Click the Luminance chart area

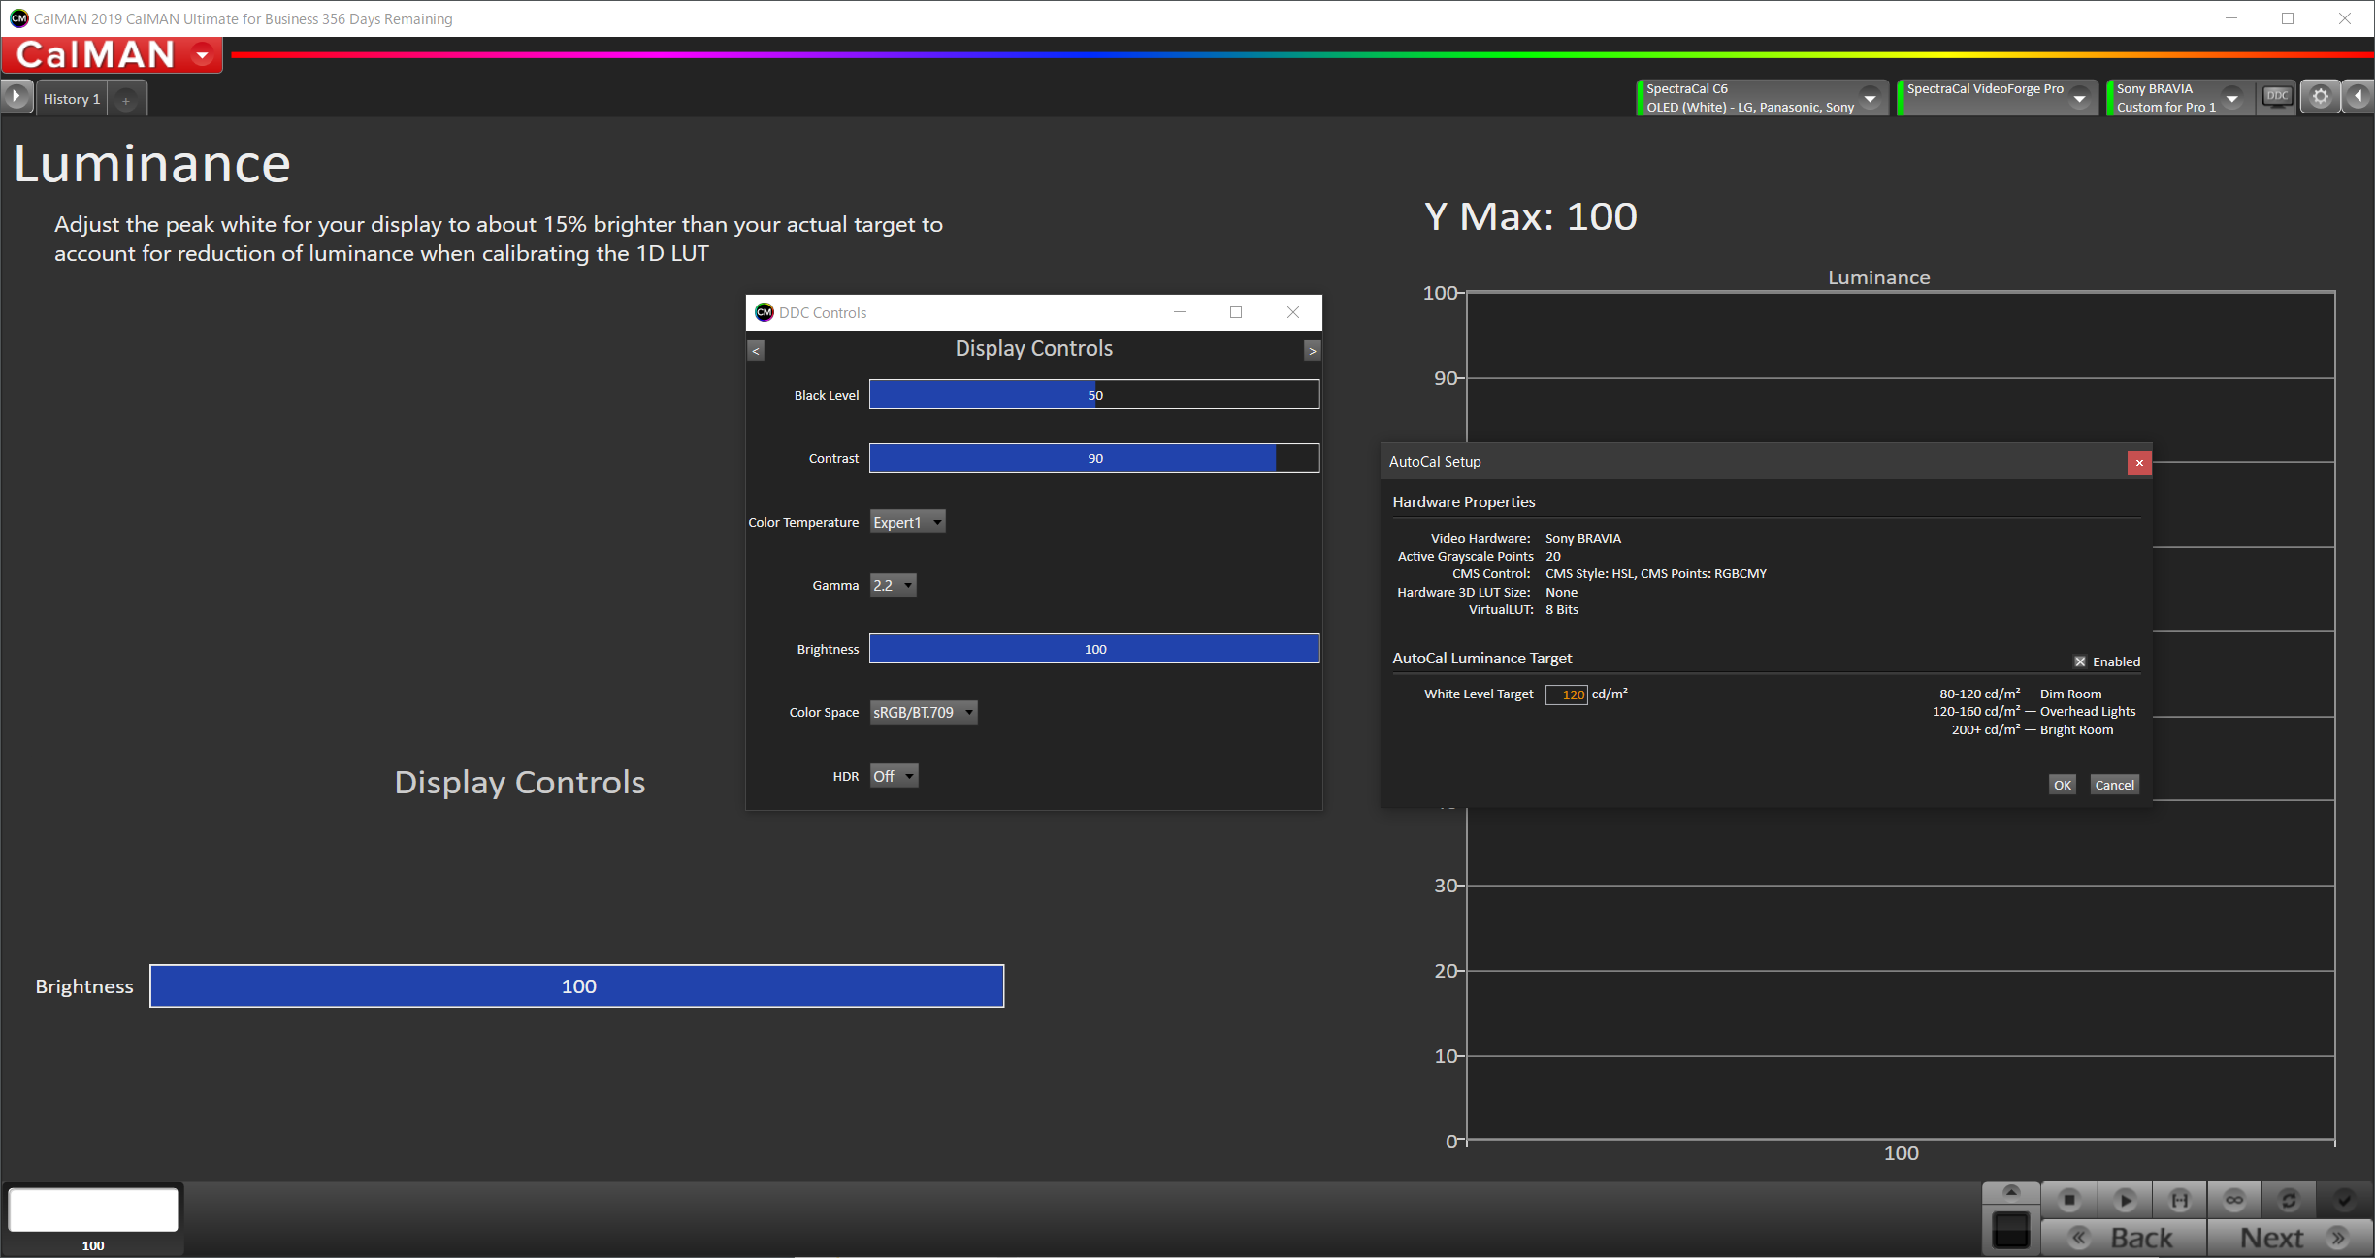1900,716
